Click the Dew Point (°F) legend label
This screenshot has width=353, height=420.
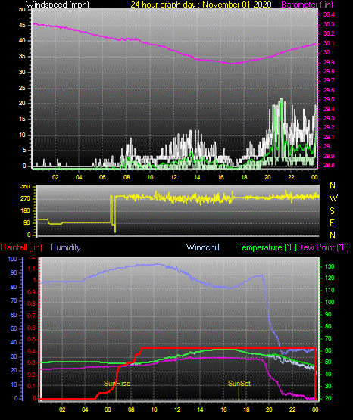point(323,247)
